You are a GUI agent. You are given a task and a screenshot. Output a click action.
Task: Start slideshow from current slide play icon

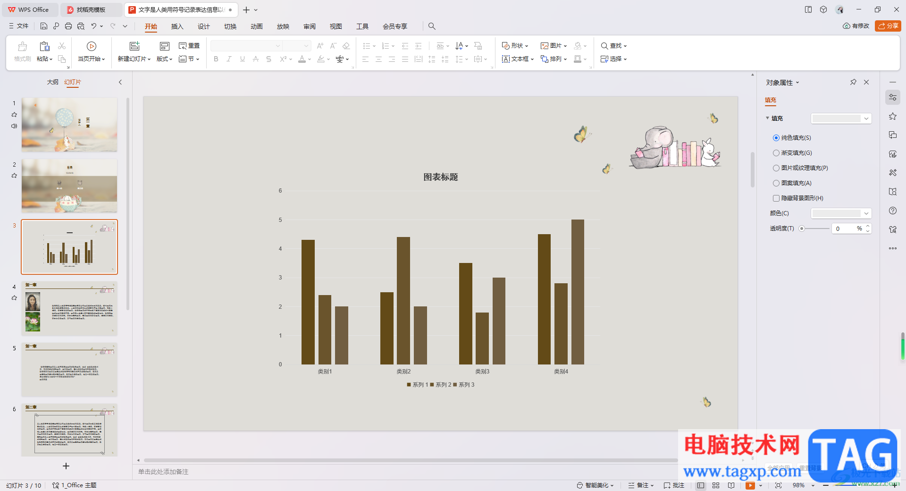point(92,46)
